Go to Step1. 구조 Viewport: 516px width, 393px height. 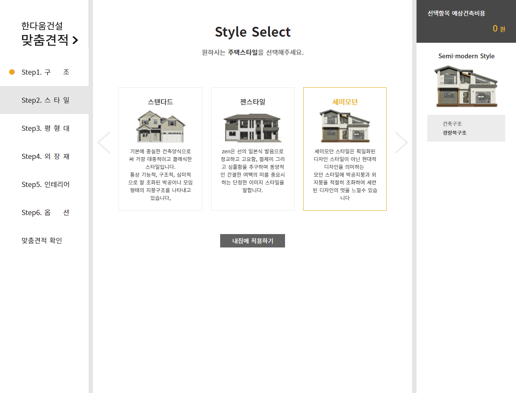45,72
